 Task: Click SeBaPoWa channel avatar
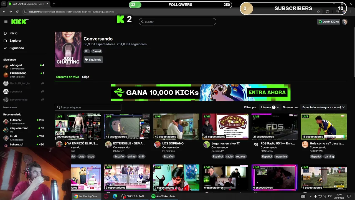(x=305, y=144)
